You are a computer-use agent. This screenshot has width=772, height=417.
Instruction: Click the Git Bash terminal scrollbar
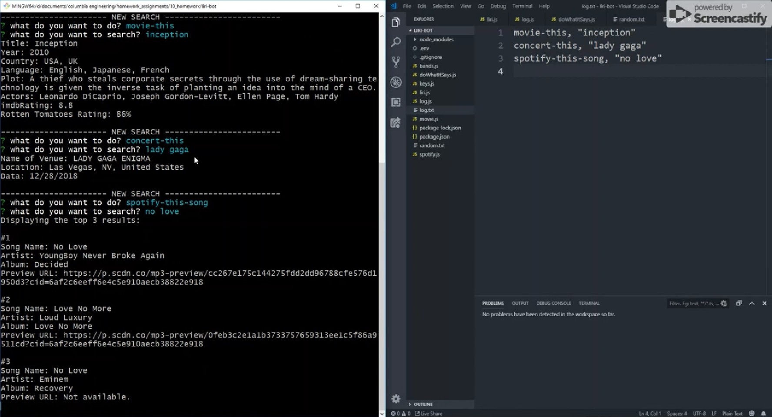point(382,287)
